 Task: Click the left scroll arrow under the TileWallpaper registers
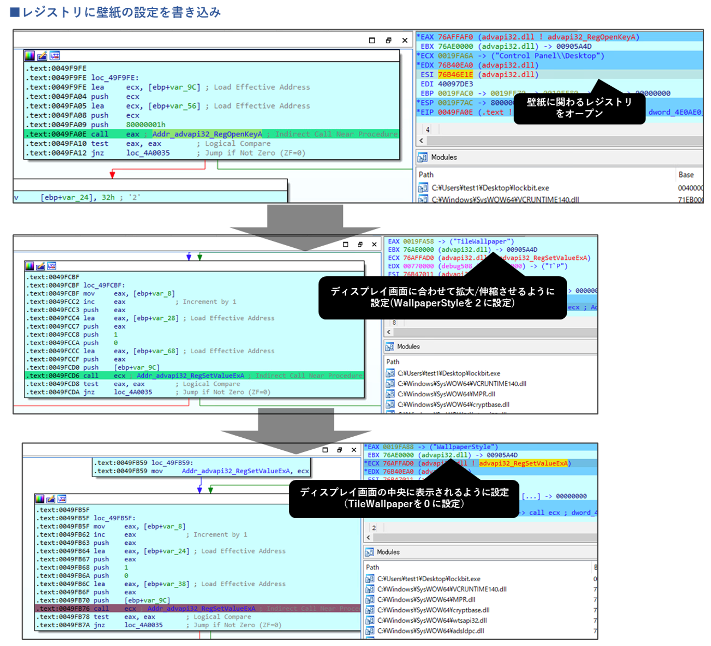click(x=388, y=332)
